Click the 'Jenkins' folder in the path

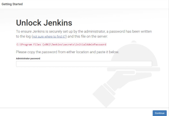pos(57,45)
